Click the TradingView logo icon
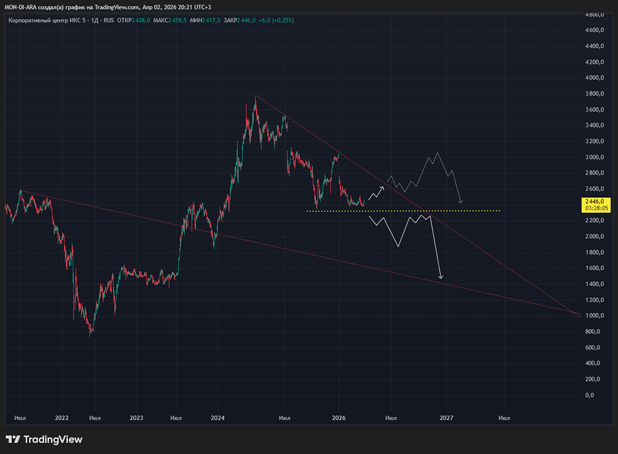The height and width of the screenshot is (454, 618). pyautogui.click(x=12, y=439)
